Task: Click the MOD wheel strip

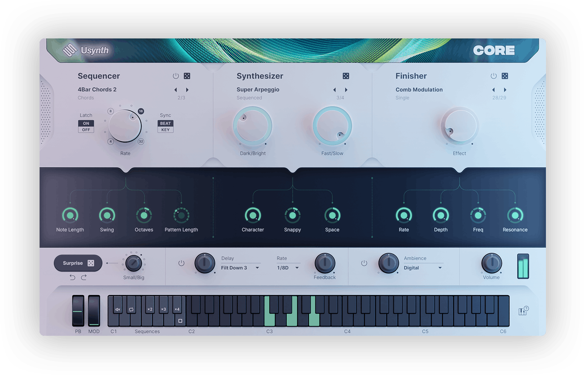Action: point(94,311)
